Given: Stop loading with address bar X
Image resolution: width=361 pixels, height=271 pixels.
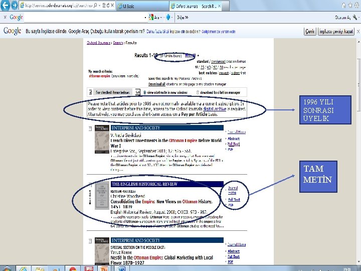Looking at the screenshot, I should point(112,6).
